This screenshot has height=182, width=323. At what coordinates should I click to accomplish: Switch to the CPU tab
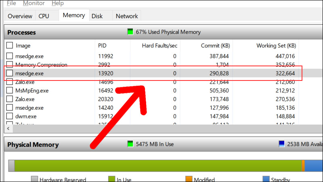44,16
